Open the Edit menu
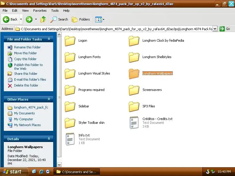 coord(15,11)
